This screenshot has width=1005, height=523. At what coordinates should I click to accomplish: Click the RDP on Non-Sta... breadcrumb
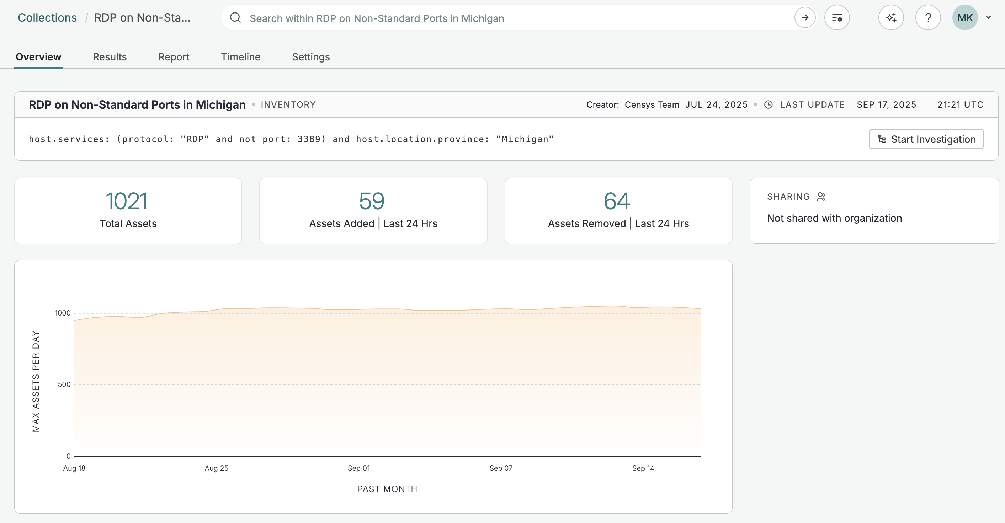pyautogui.click(x=142, y=18)
